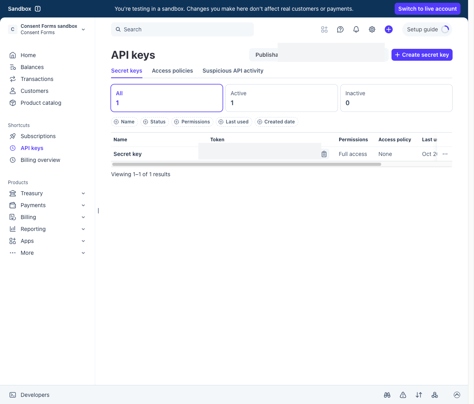The image size is (474, 404).
Task: Go to Home in sidebar
Action: pyautogui.click(x=28, y=55)
